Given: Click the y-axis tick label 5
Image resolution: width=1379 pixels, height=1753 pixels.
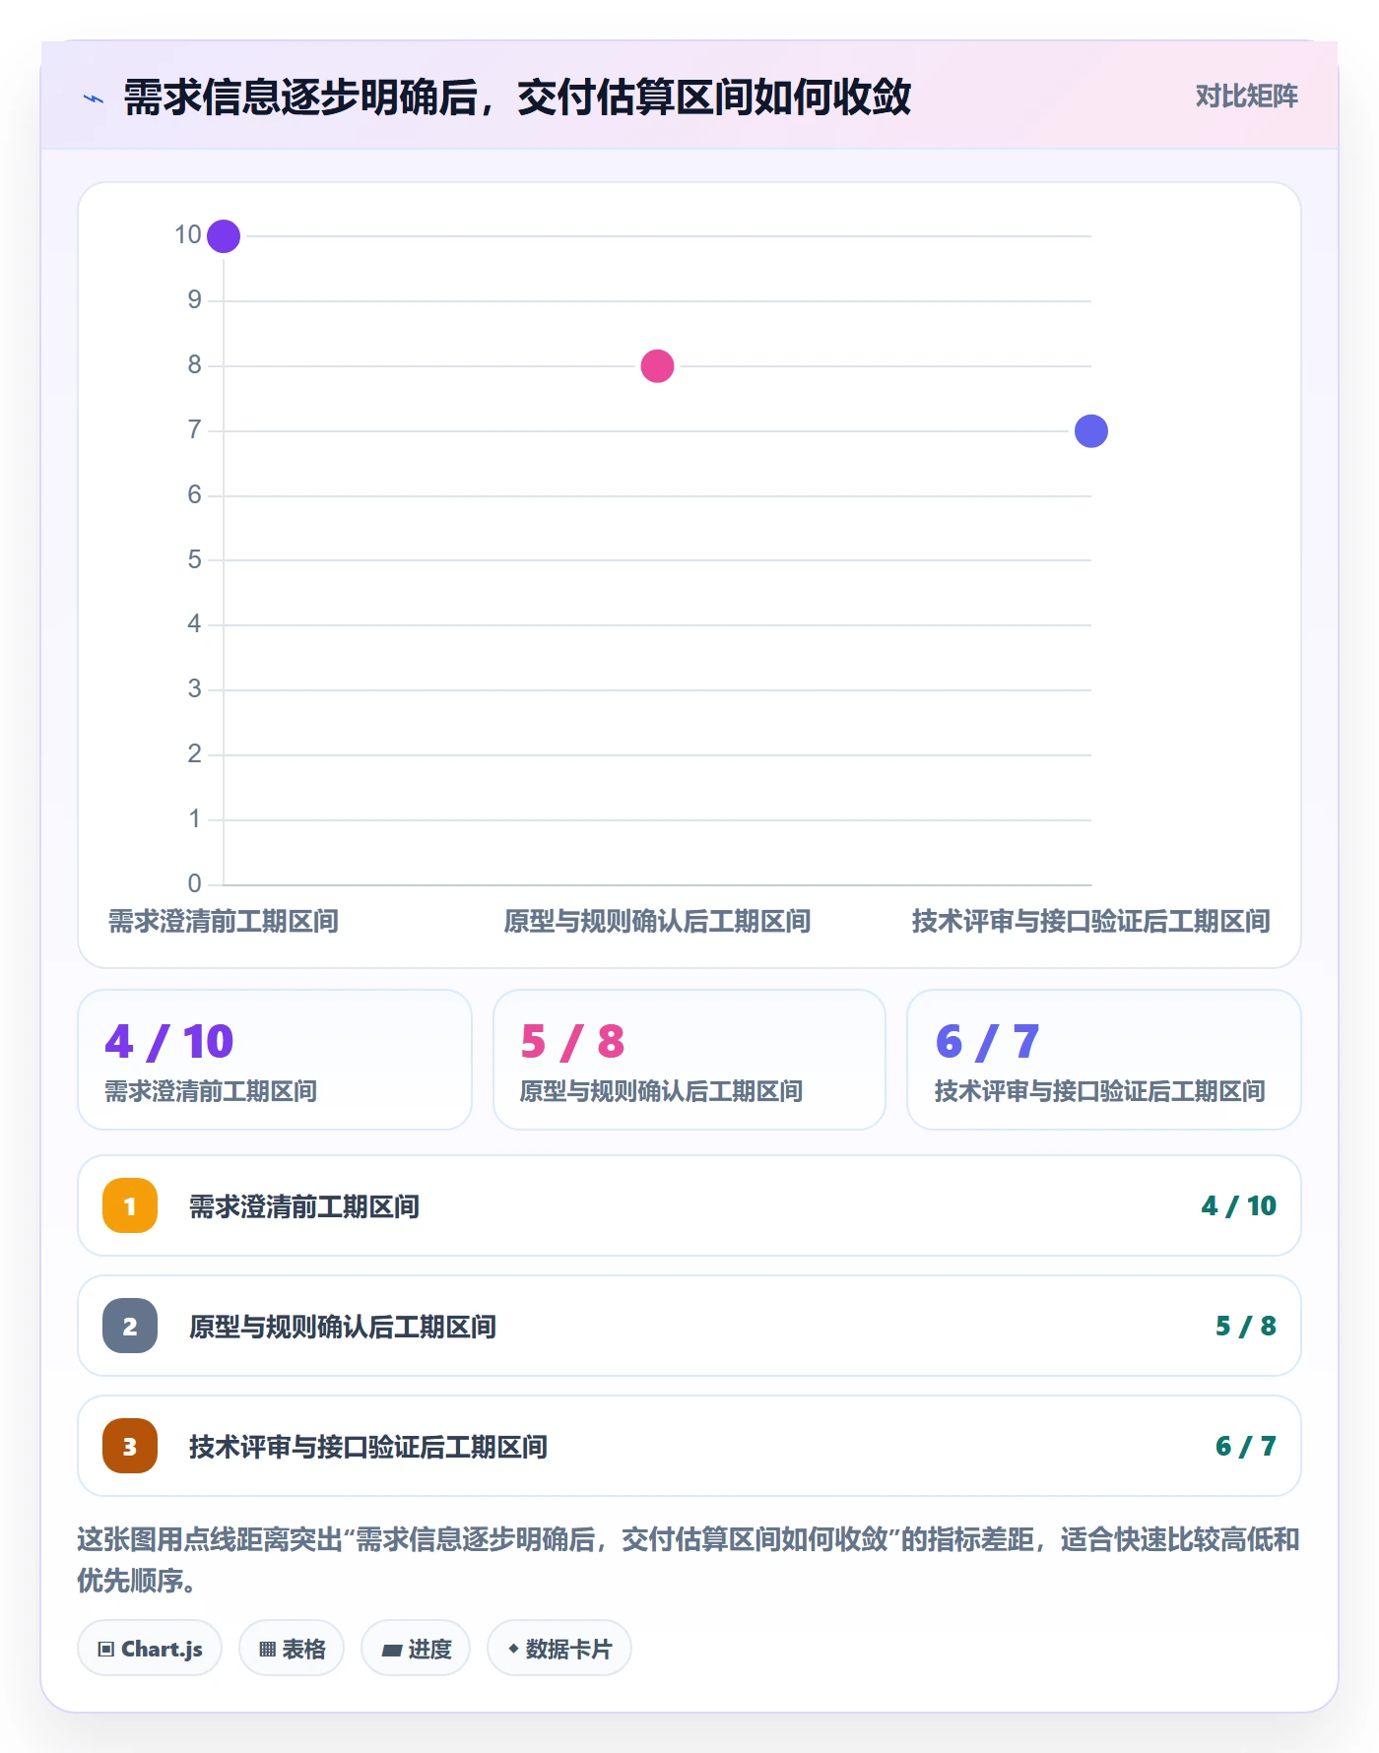Looking at the screenshot, I should [194, 559].
